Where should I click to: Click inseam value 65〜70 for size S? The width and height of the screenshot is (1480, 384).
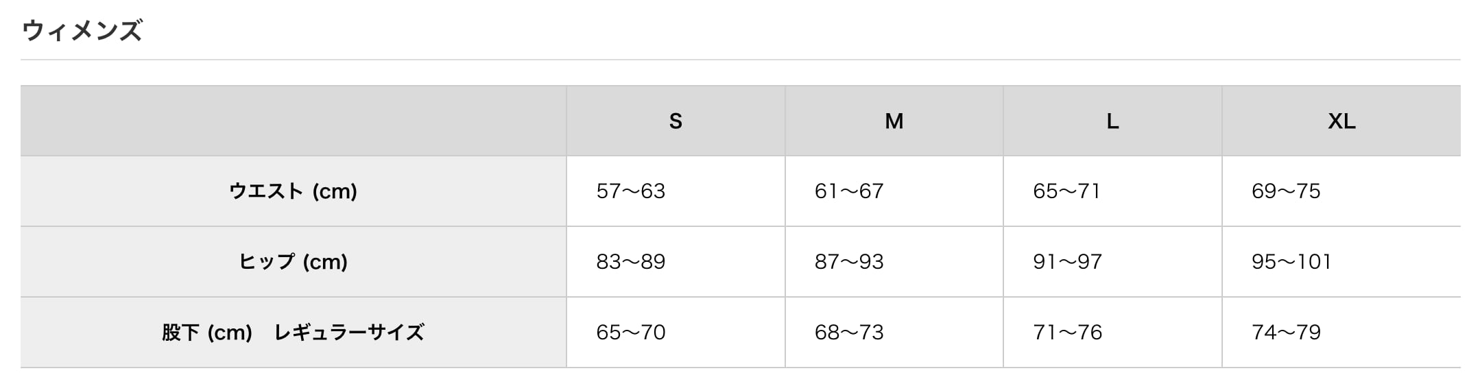[631, 333]
